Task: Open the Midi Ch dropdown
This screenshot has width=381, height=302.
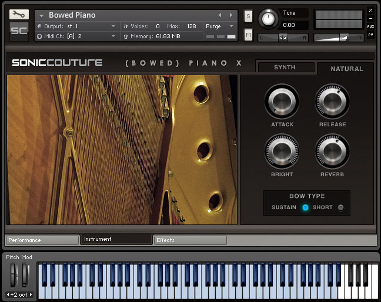Action: point(113,36)
